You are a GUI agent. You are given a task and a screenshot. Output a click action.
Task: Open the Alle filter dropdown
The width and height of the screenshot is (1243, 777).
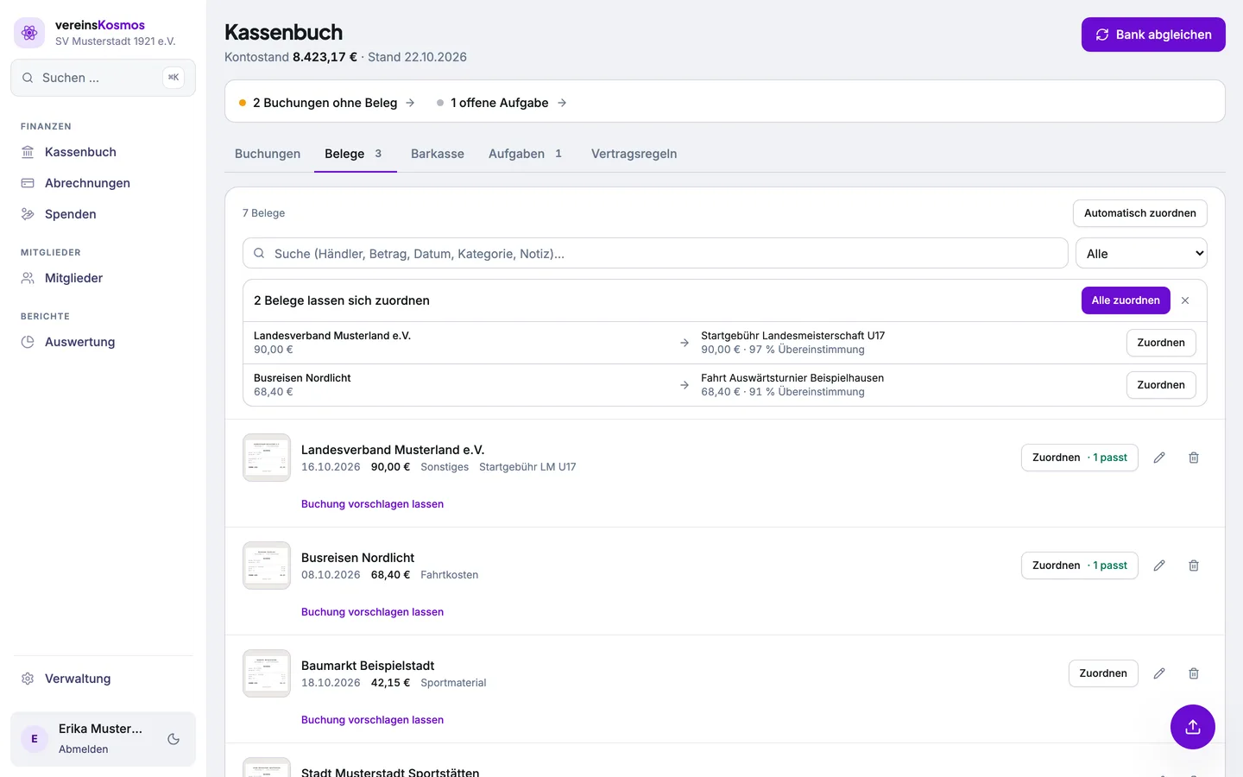(x=1141, y=254)
